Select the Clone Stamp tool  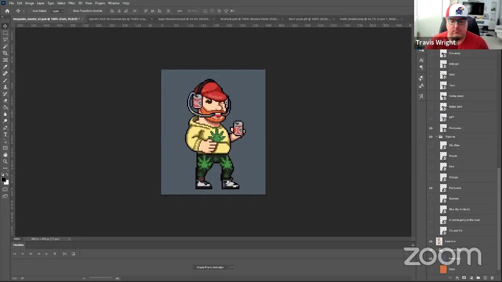(5, 87)
